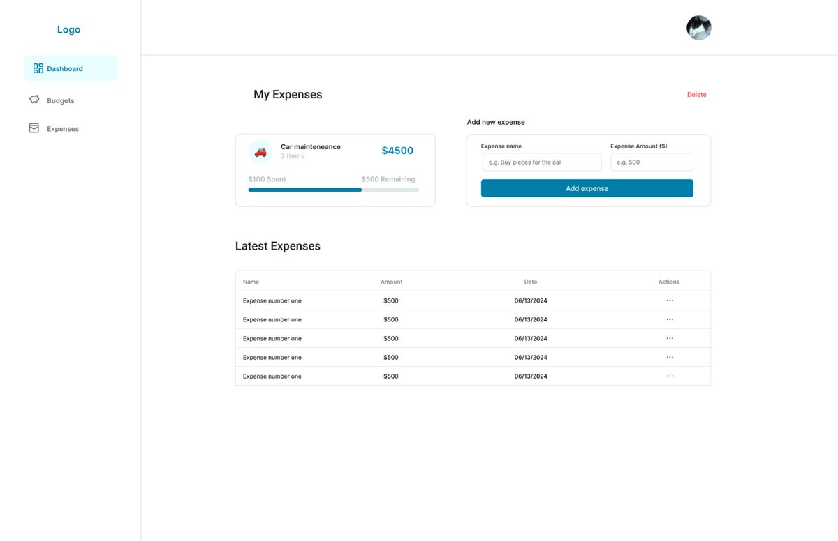Click the Expenses receipt icon in sidebar
This screenshot has height=541, width=838.
point(34,128)
